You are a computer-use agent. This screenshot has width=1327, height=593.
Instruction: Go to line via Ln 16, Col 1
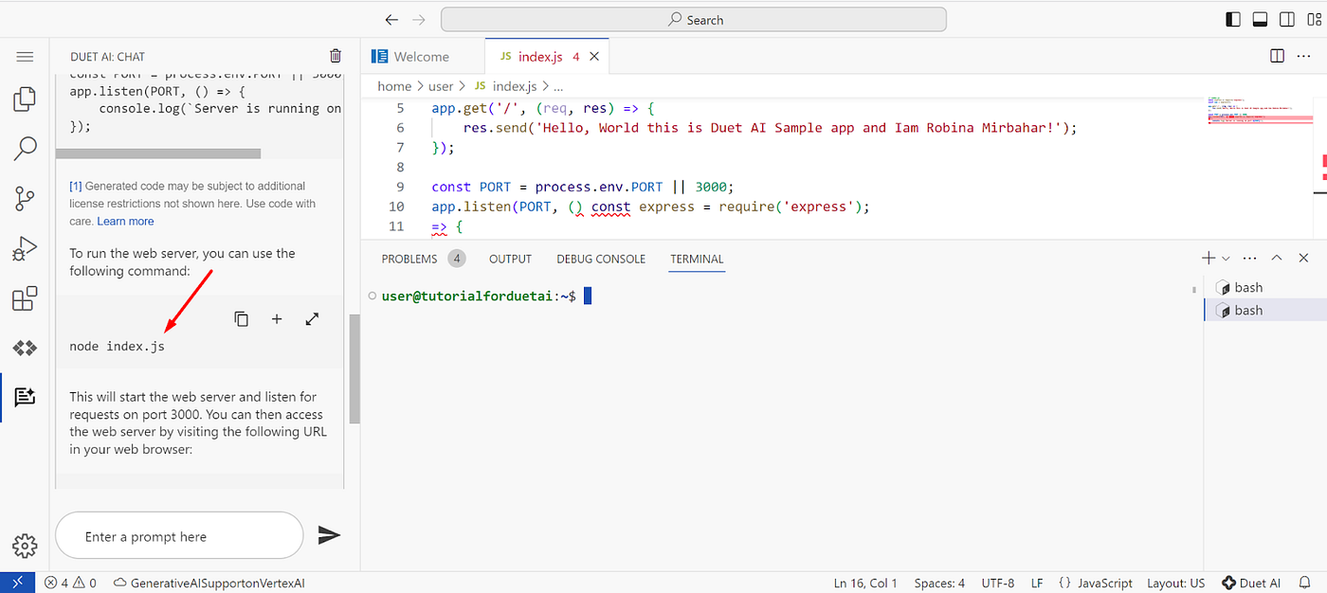pyautogui.click(x=864, y=583)
